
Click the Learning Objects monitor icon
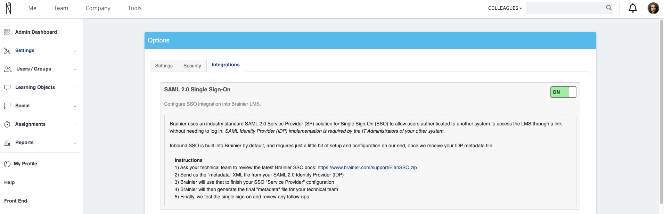7,88
